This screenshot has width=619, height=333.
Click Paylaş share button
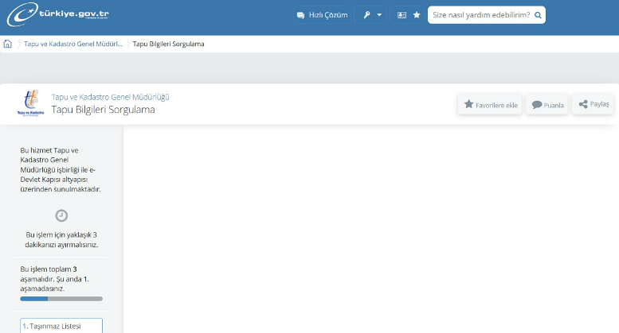tap(593, 104)
